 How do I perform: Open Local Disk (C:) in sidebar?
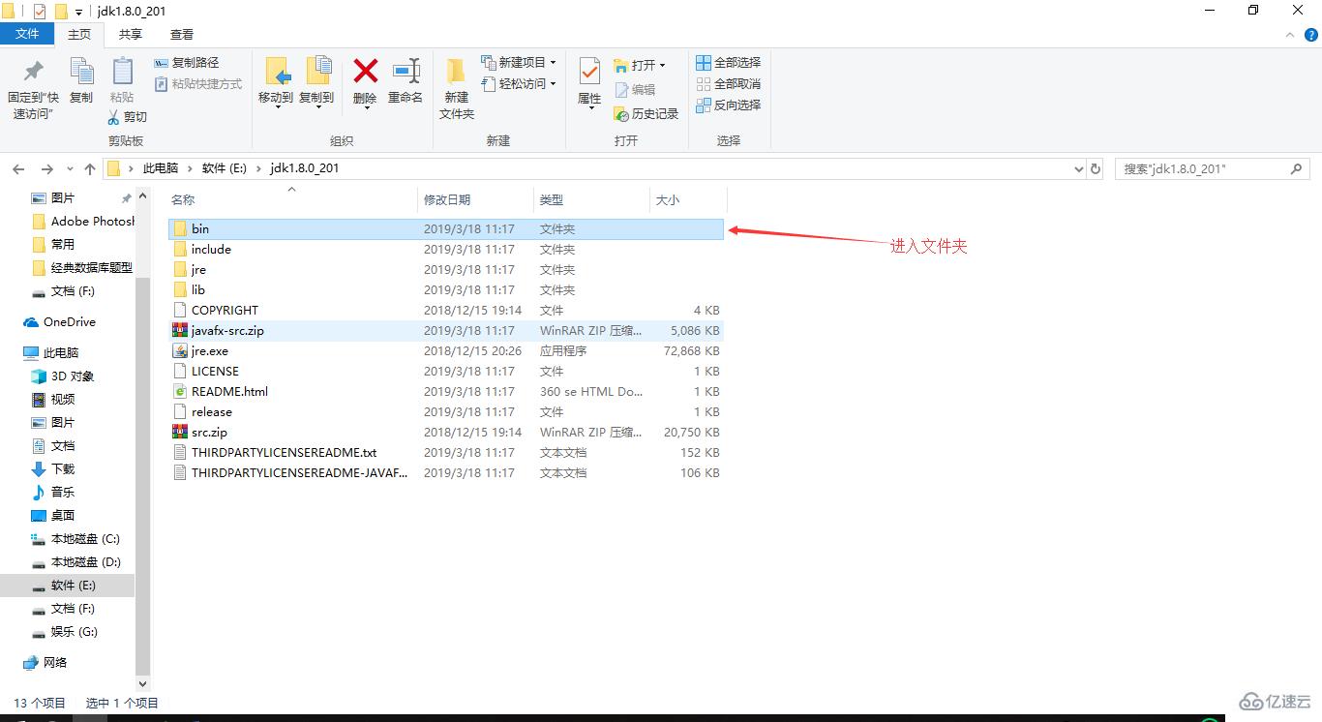point(75,539)
